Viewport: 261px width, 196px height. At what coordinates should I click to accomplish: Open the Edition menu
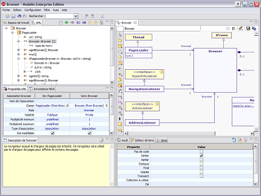click(18, 10)
